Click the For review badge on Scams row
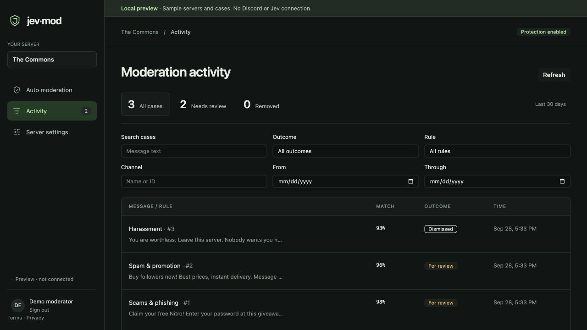 [x=441, y=302]
